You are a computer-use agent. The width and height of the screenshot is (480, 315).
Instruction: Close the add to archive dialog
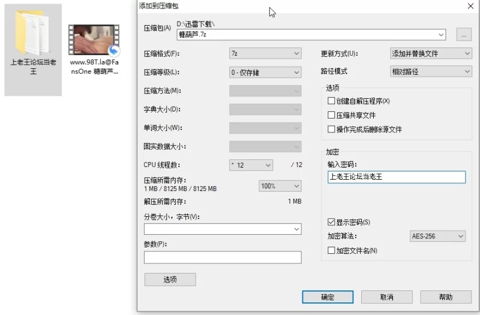470,6
